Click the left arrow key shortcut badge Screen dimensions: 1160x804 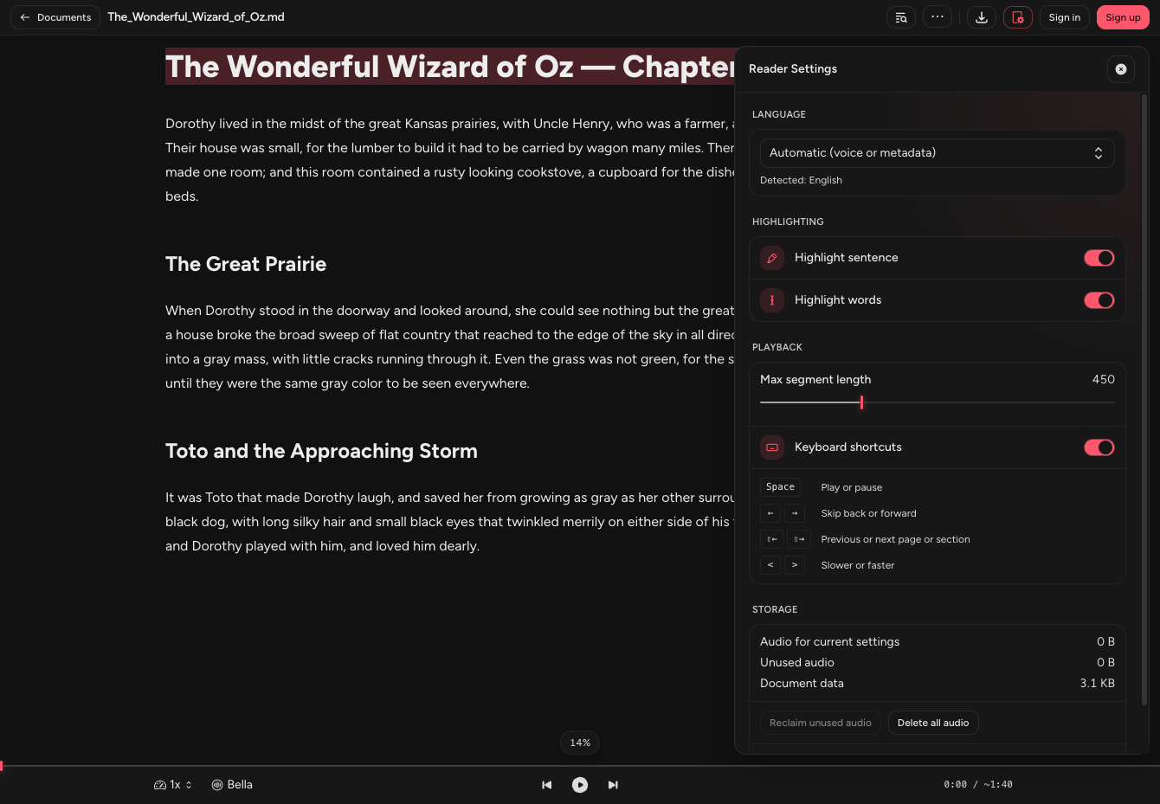coord(770,513)
